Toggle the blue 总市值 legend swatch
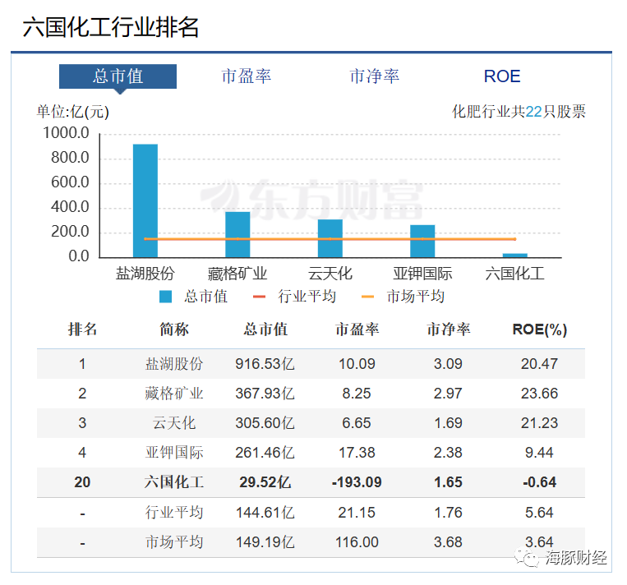This screenshot has width=627, height=585. coord(165,297)
